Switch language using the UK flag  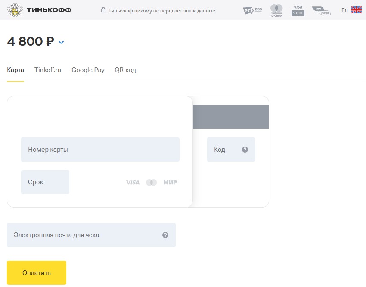tap(357, 10)
